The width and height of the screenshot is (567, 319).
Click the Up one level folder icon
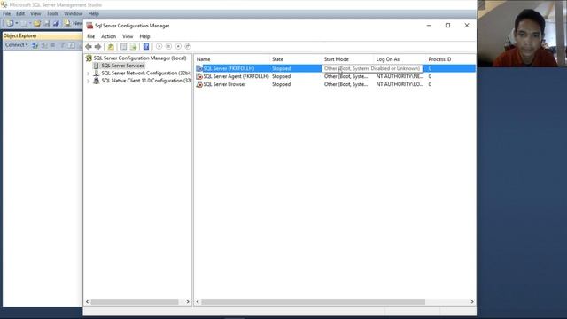(111, 47)
